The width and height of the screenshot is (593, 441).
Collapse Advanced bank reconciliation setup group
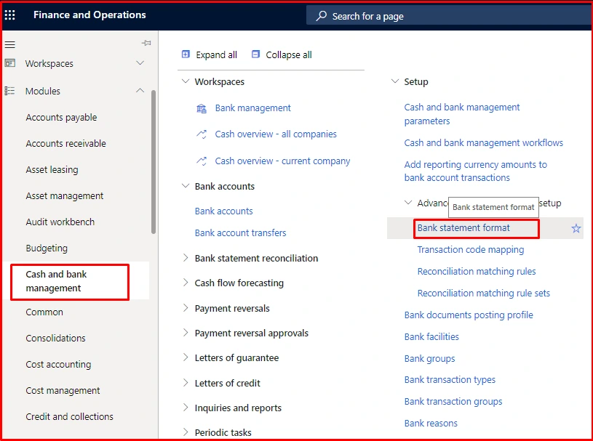[408, 203]
